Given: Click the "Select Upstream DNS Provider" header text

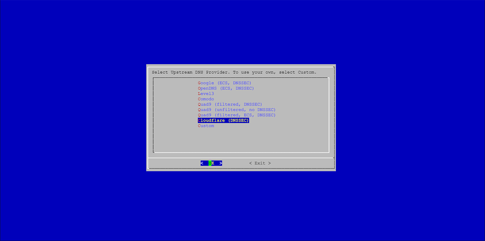Looking at the screenshot, I should pyautogui.click(x=191, y=72).
